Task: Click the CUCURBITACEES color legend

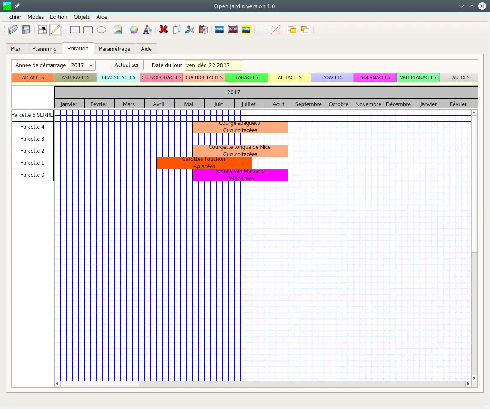Action: pos(204,77)
